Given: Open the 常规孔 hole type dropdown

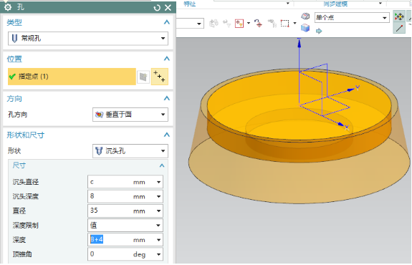Looking at the screenshot, I should pyautogui.click(x=88, y=39).
